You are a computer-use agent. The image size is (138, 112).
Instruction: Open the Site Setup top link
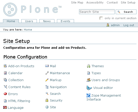point(128,2)
